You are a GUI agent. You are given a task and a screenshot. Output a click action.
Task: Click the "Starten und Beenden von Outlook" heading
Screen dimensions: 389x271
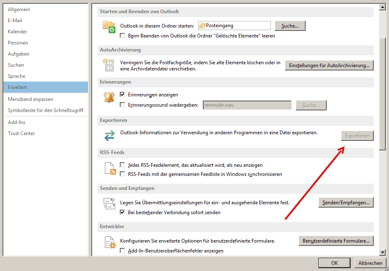139,12
